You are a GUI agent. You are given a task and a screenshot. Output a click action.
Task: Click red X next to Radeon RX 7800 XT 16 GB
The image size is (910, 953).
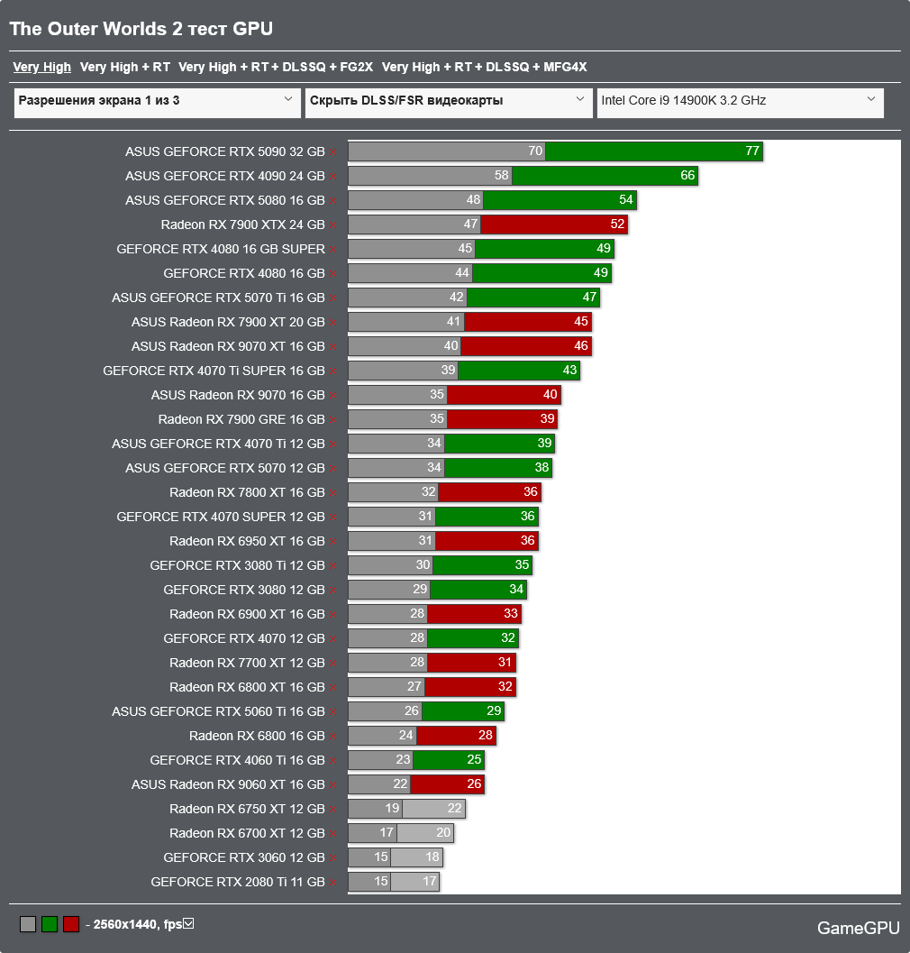pyautogui.click(x=332, y=492)
